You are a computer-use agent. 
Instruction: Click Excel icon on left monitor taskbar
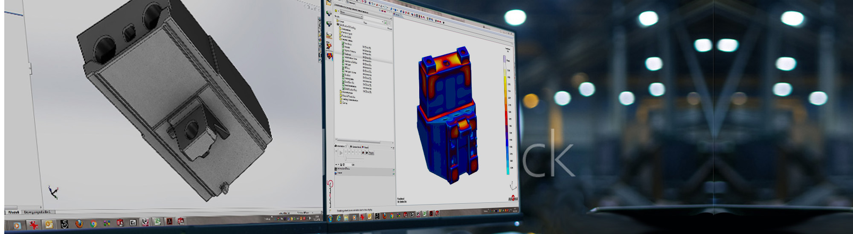point(157,221)
